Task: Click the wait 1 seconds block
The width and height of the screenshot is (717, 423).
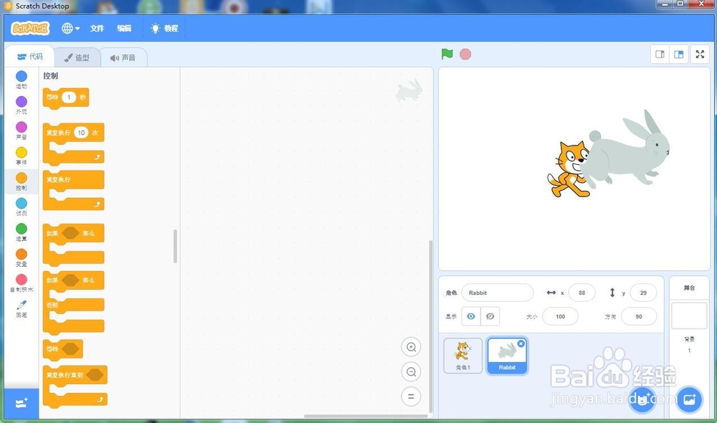Action: [x=66, y=98]
